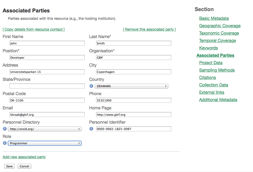
Task: Go to Basic Metadata section
Action: [214, 18]
